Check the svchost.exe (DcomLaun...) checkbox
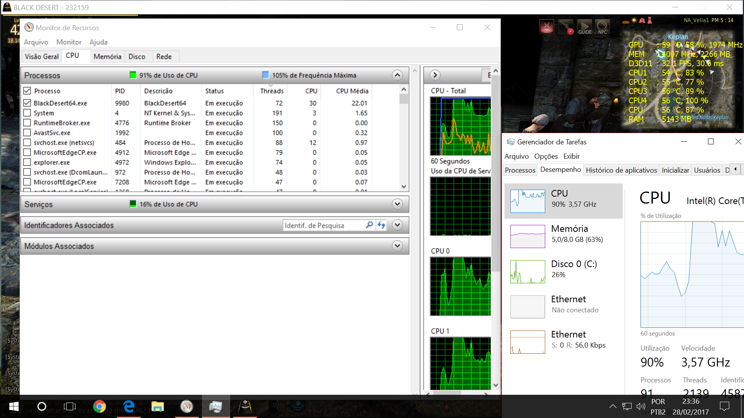 coord(27,172)
